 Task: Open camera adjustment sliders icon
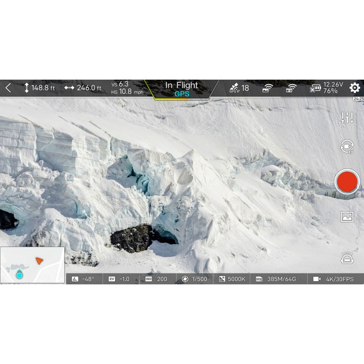point(347,118)
